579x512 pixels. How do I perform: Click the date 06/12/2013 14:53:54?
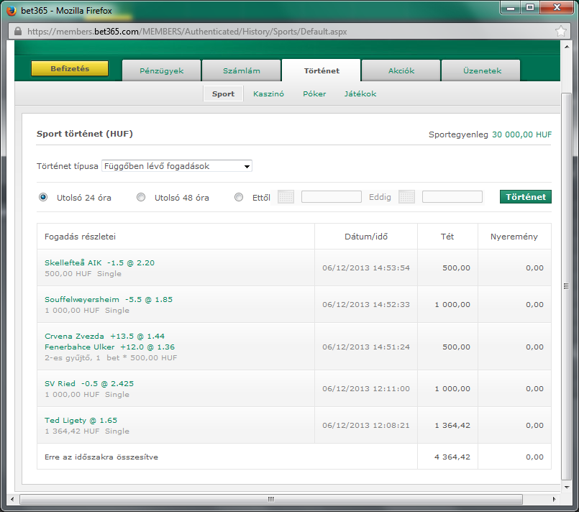click(x=366, y=268)
